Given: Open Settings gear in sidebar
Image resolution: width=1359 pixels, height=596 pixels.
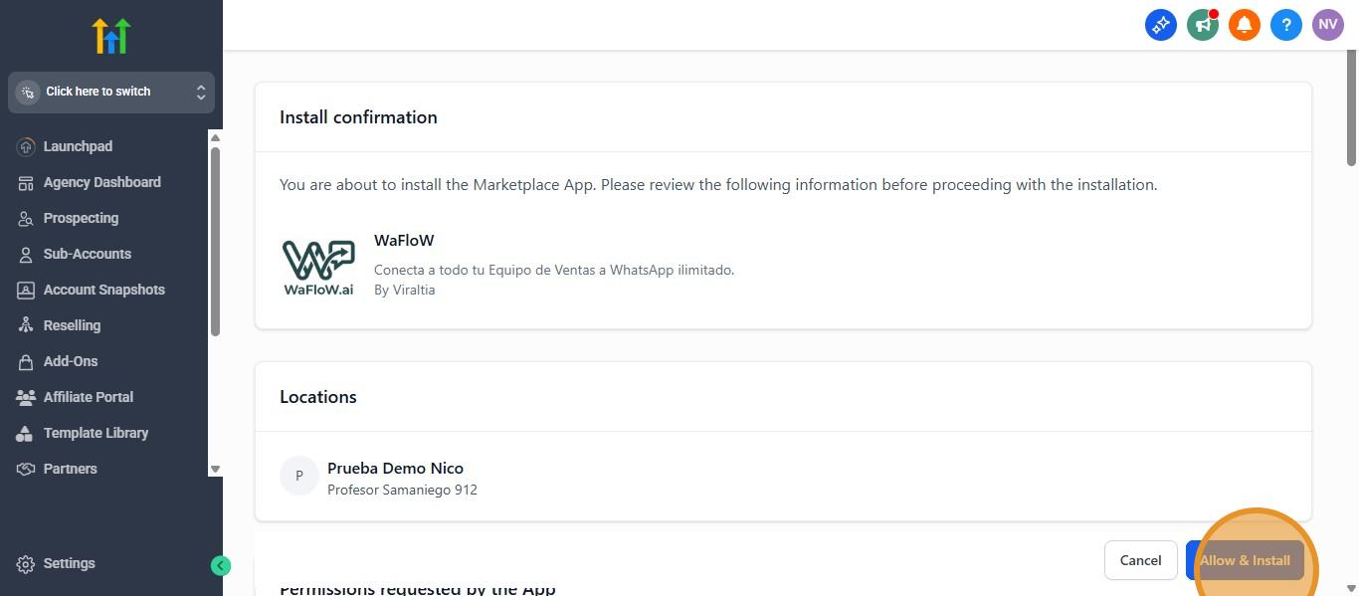Looking at the screenshot, I should 26,564.
